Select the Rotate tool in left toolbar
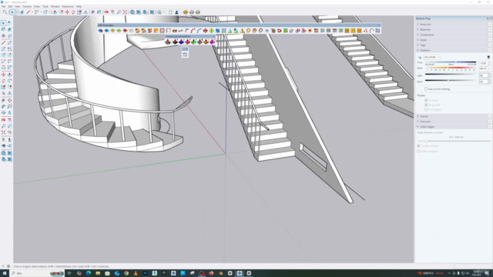 [3, 81]
